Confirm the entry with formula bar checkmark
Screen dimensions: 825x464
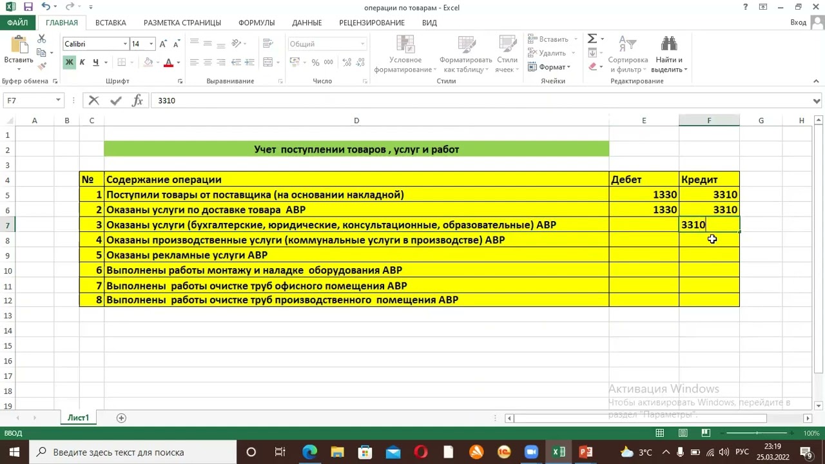click(116, 101)
